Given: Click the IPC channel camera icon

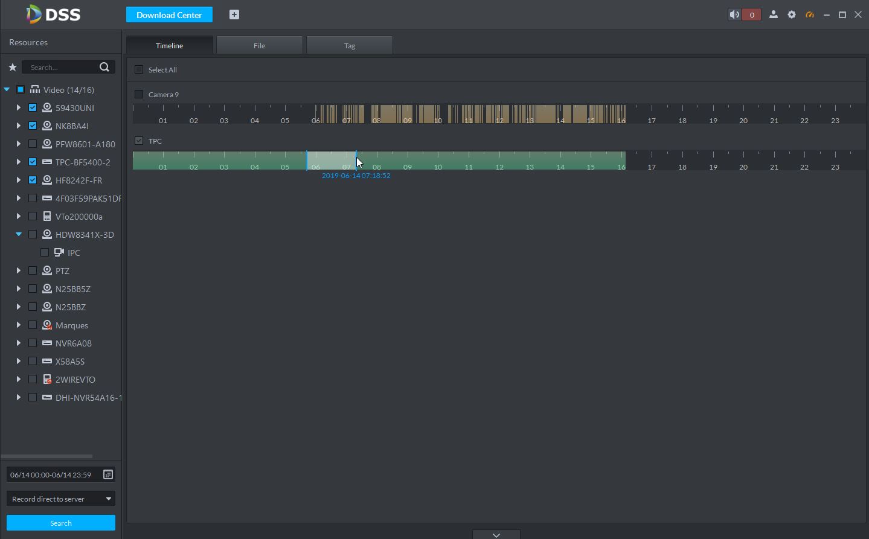Looking at the screenshot, I should click(59, 252).
